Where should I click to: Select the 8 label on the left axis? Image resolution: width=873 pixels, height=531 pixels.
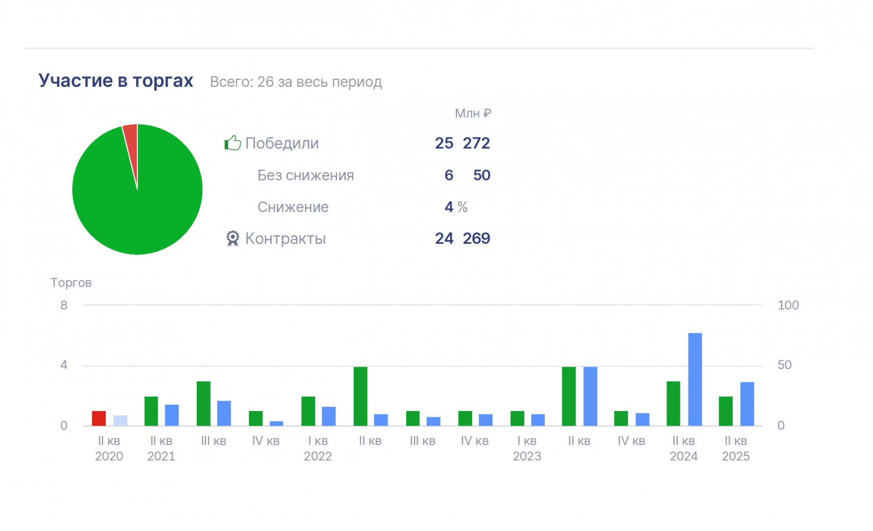[x=64, y=305]
